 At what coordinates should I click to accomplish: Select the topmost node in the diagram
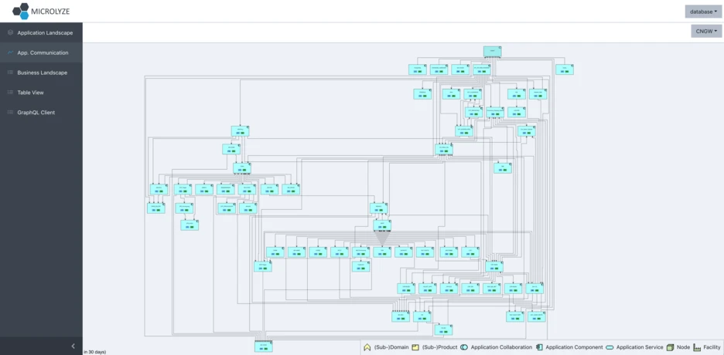coord(493,52)
